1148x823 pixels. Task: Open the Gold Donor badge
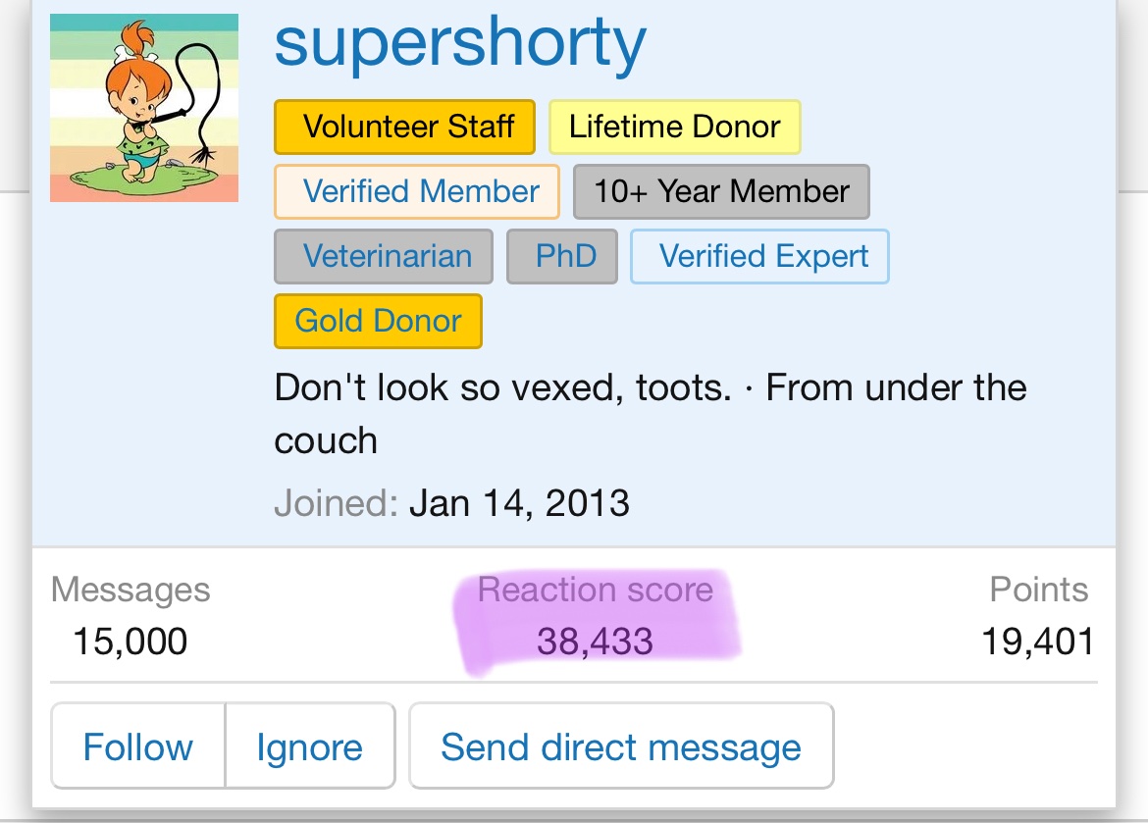click(378, 321)
